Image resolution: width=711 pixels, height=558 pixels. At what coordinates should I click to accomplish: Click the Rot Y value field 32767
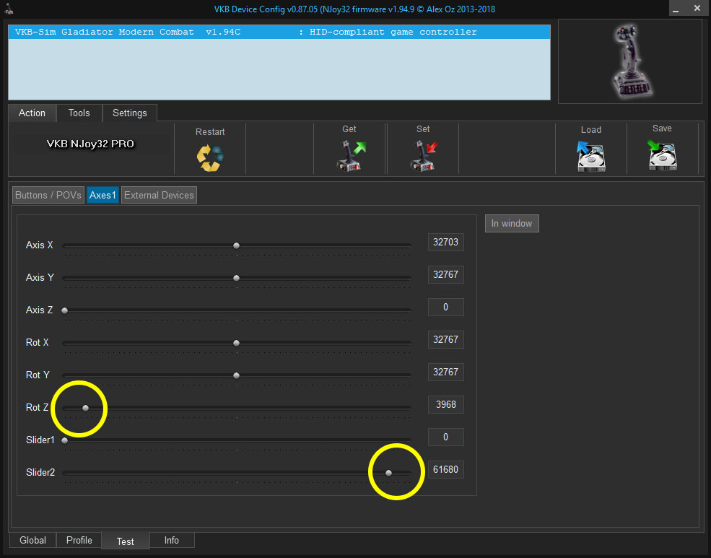click(x=446, y=372)
